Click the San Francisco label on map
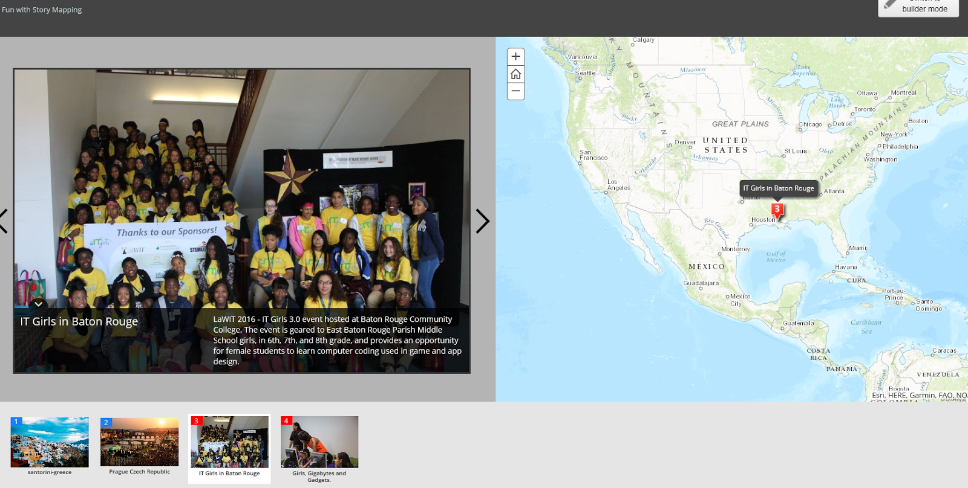The image size is (968, 488). [x=593, y=155]
